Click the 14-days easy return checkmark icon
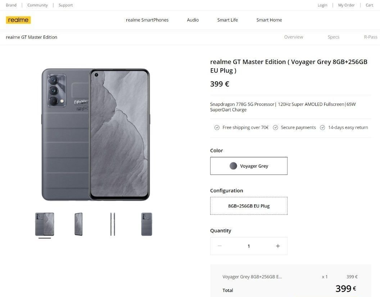This screenshot has height=297, width=380. tap(322, 127)
